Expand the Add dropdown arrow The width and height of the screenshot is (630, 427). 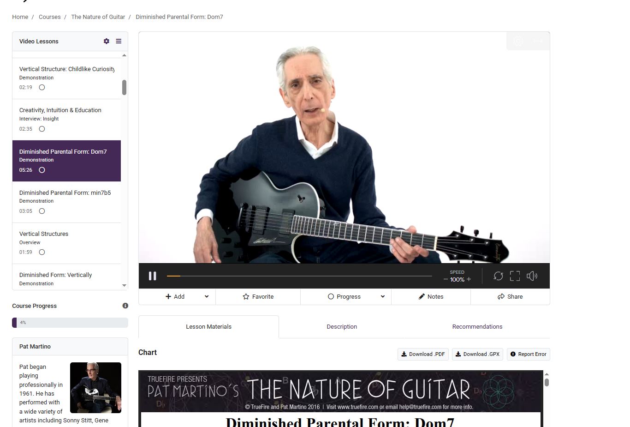pyautogui.click(x=207, y=297)
